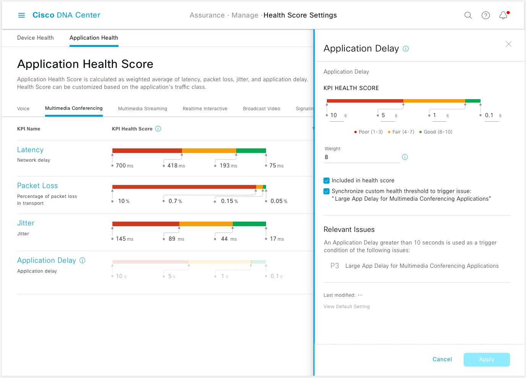Click Manage breadcrumb
Viewport: 526px width, 378px height.
point(245,15)
